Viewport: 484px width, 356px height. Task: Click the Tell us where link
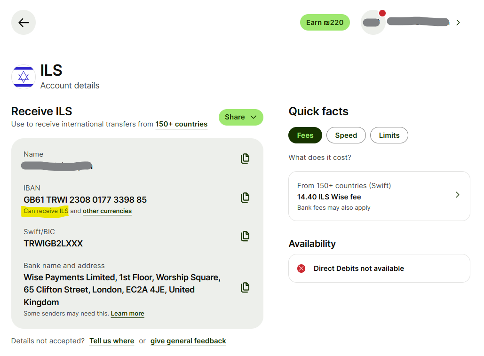(112, 341)
